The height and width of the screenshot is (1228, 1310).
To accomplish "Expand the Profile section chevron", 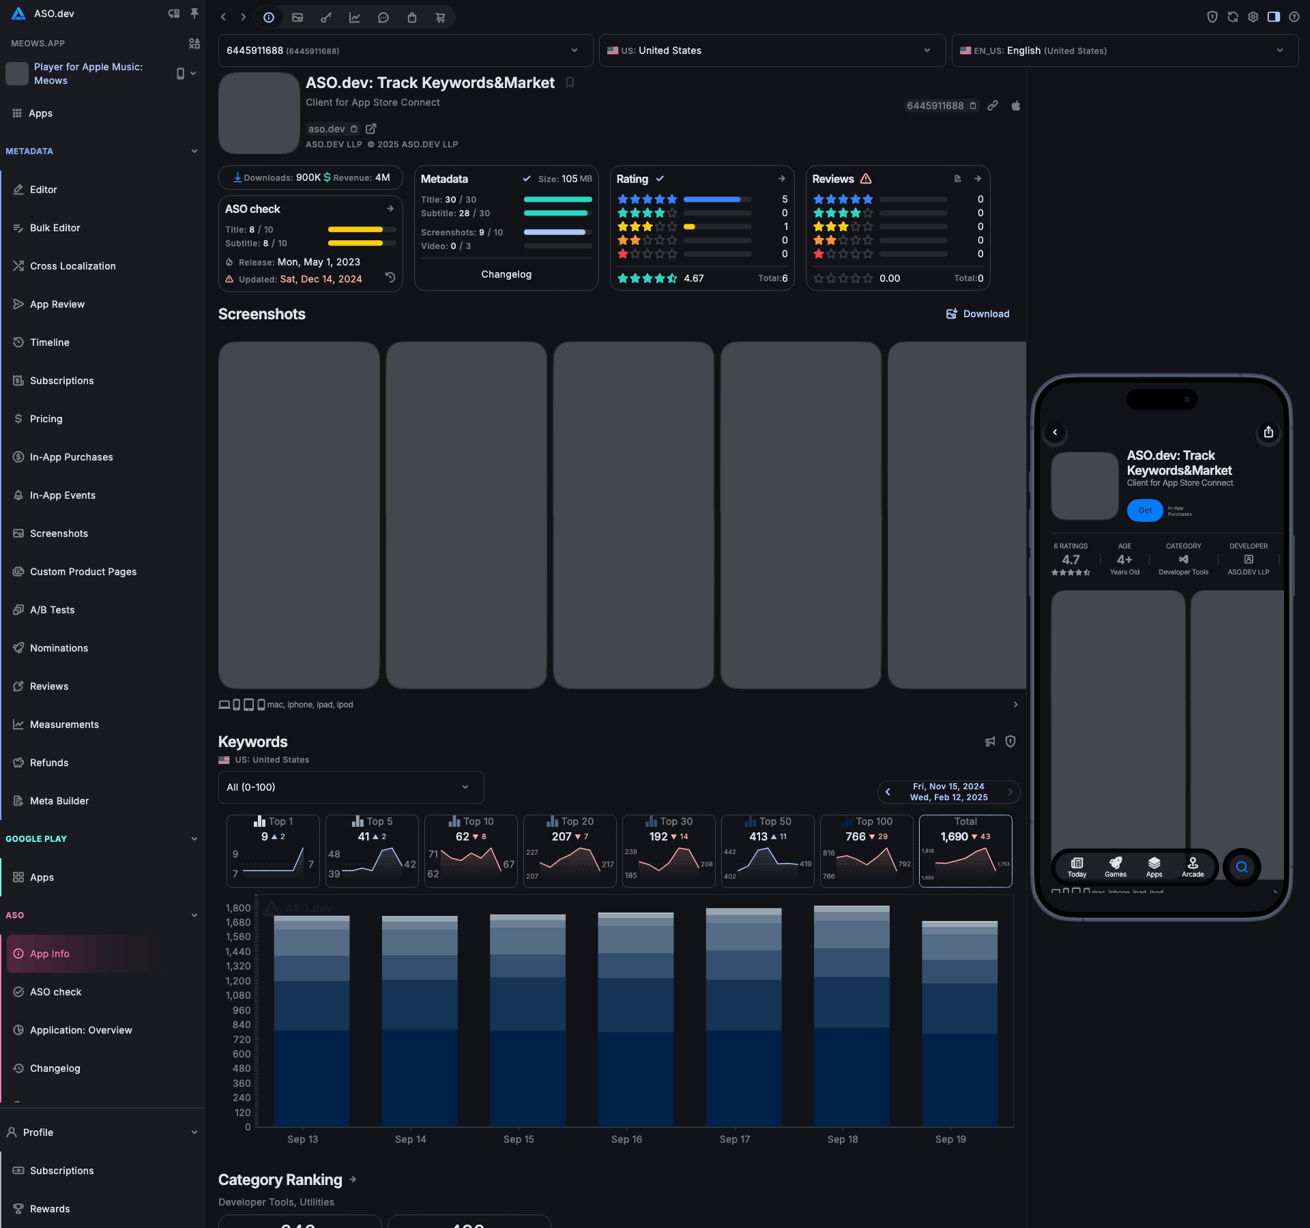I will coord(194,1132).
